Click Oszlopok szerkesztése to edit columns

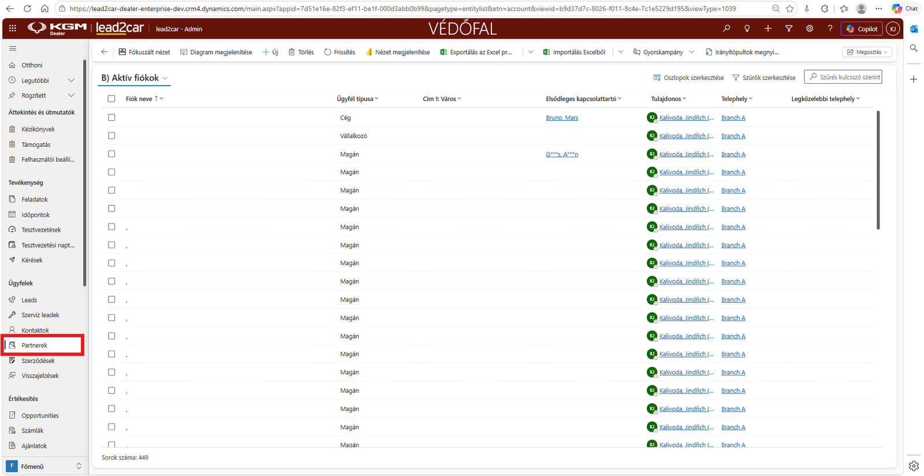coord(688,77)
